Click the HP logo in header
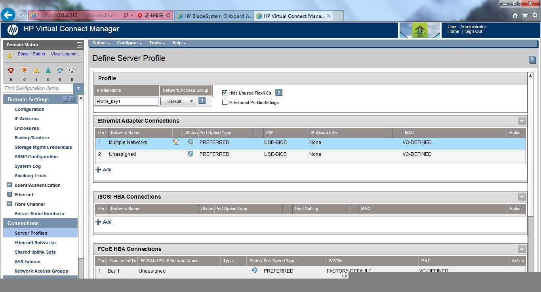This screenshot has width=541, height=292. [13, 30]
